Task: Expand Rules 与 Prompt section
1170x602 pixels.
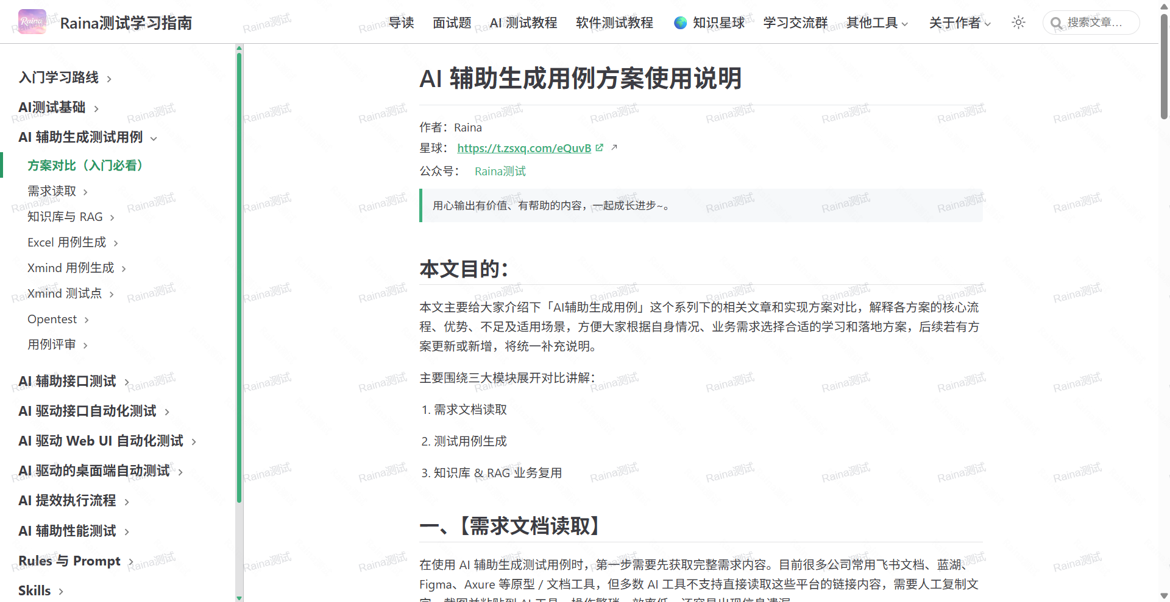Action: pyautogui.click(x=76, y=561)
